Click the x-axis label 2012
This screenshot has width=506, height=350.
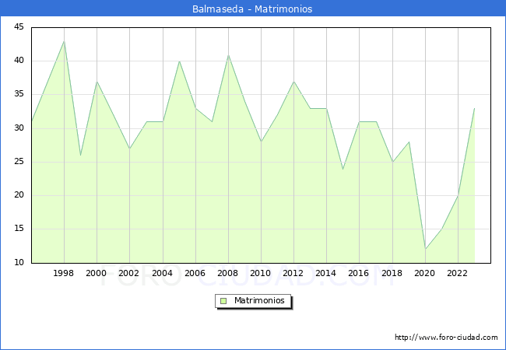coord(293,273)
